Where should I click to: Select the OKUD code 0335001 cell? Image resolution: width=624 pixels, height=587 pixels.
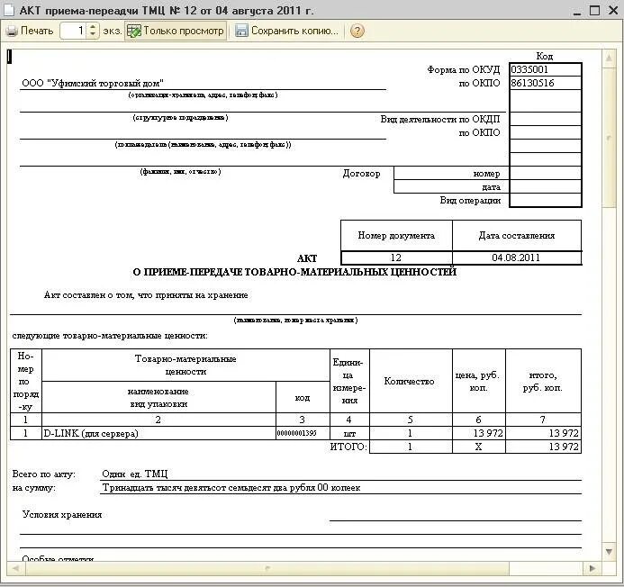(x=545, y=69)
